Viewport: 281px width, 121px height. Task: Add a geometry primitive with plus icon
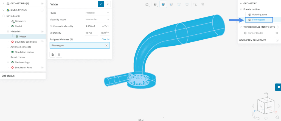click(278, 40)
